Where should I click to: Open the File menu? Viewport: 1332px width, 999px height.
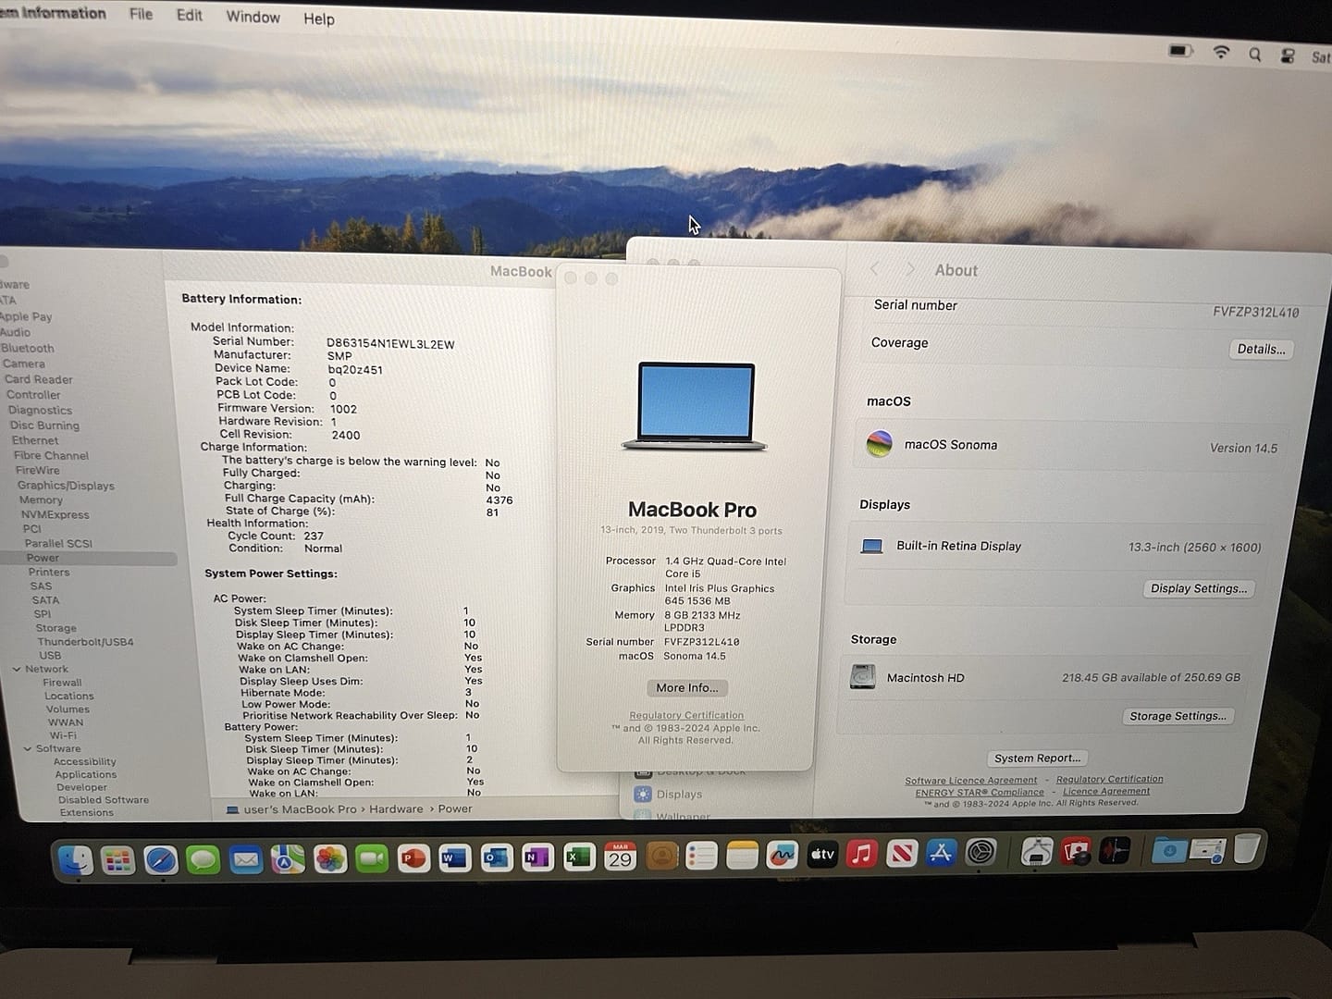coord(141,14)
